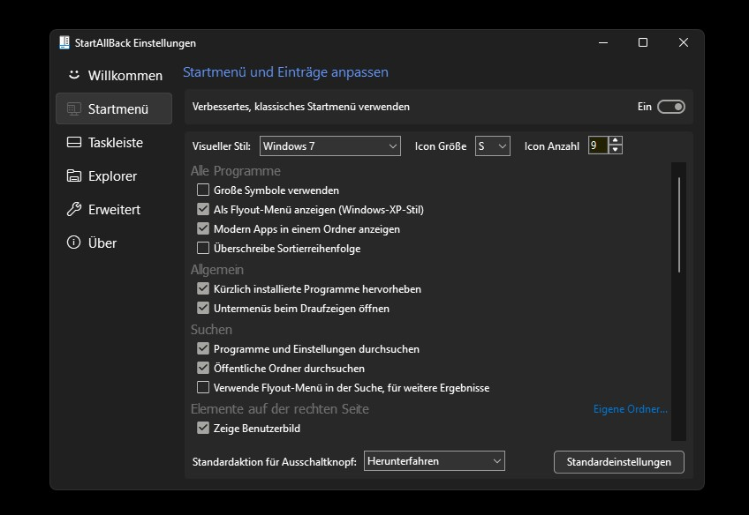Click the StartAllBack app icon in title bar
Screen dimensions: 749x515
pyautogui.click(x=64, y=42)
